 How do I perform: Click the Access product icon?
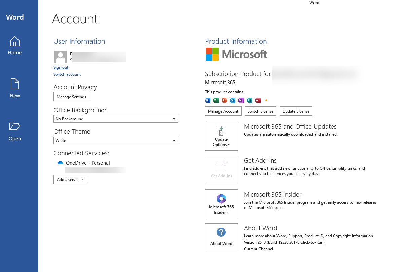pos(258,100)
